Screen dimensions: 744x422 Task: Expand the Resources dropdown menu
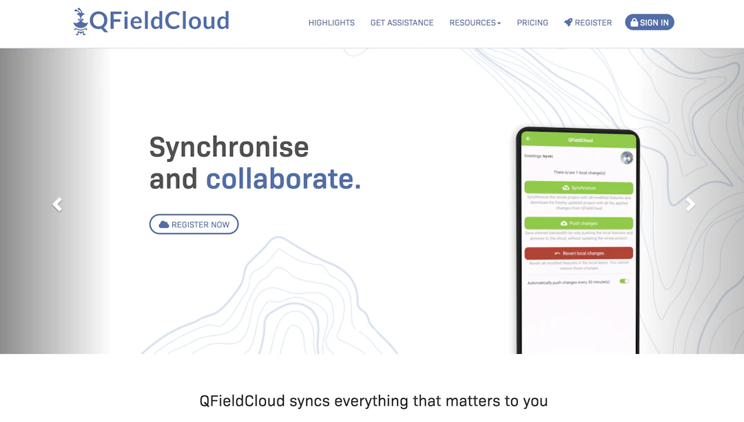click(475, 23)
